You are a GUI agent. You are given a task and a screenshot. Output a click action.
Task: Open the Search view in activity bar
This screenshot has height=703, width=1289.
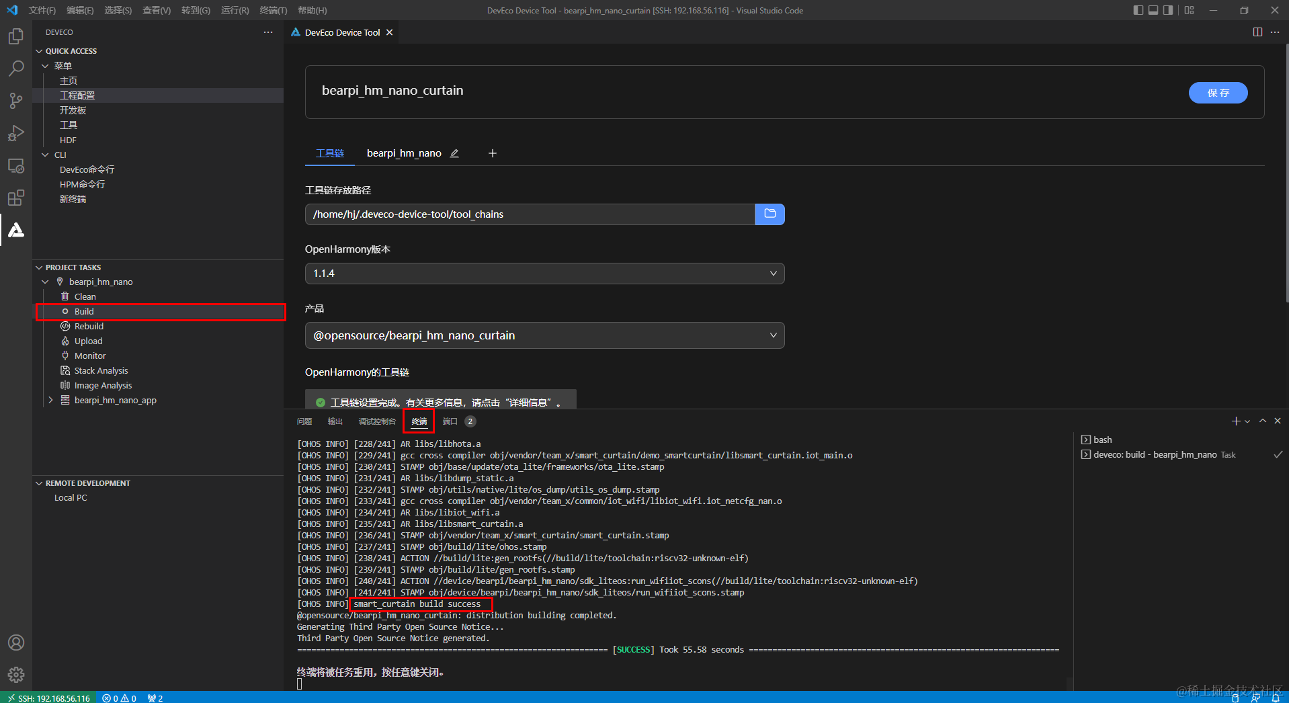click(16, 69)
